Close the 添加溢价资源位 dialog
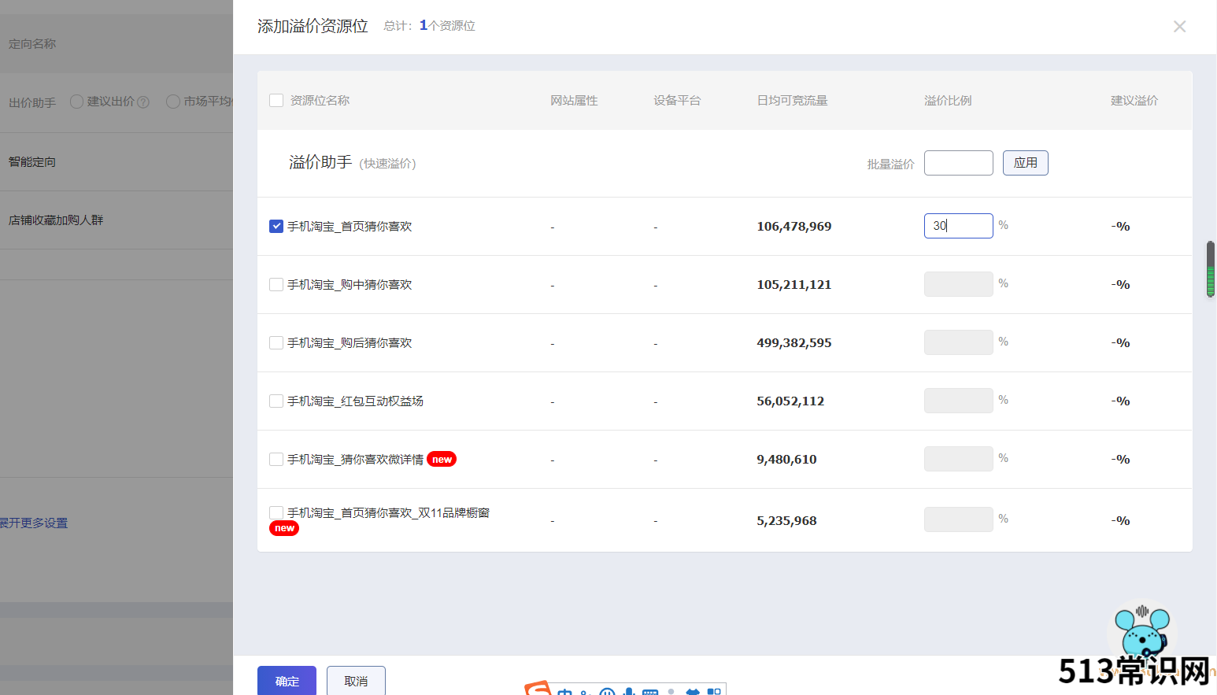 pyautogui.click(x=1179, y=27)
